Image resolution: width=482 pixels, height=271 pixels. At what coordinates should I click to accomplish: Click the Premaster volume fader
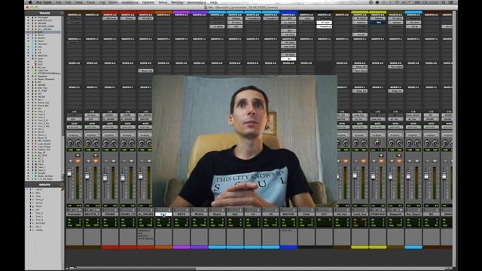click(69, 173)
